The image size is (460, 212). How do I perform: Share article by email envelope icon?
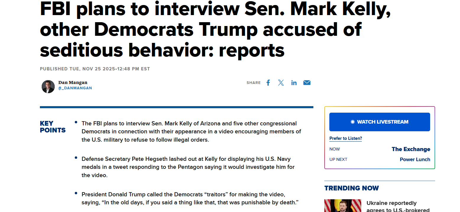(307, 83)
